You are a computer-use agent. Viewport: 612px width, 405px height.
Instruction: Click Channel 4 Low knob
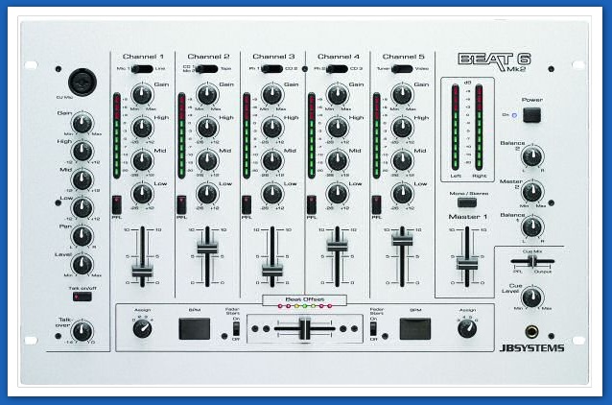[338, 193]
